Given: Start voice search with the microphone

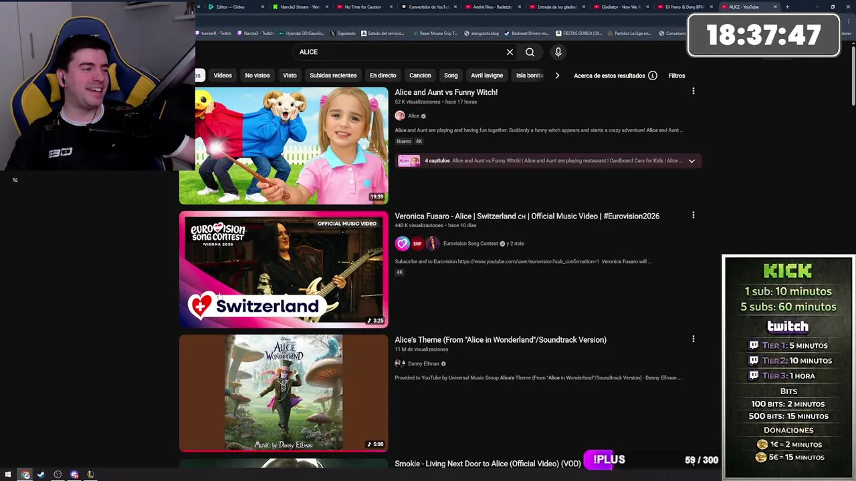Looking at the screenshot, I should pyautogui.click(x=558, y=52).
